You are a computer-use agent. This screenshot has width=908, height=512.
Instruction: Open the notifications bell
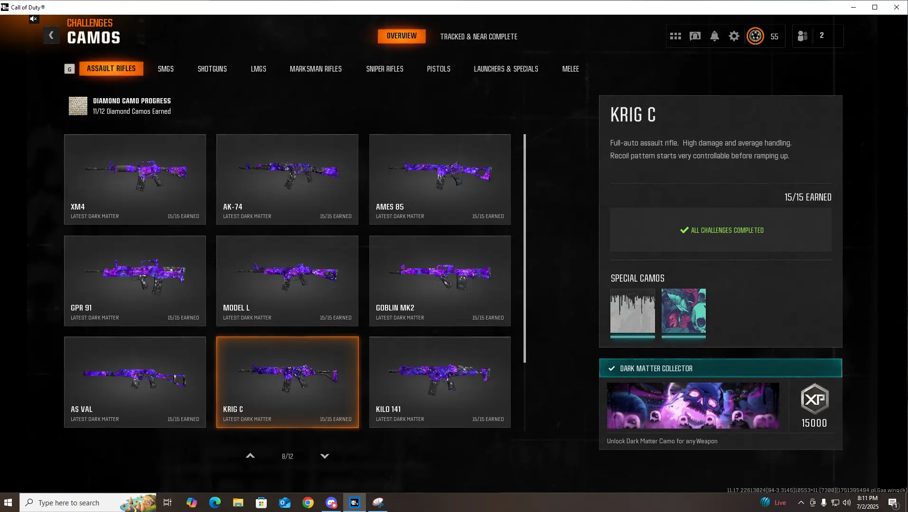tap(714, 36)
